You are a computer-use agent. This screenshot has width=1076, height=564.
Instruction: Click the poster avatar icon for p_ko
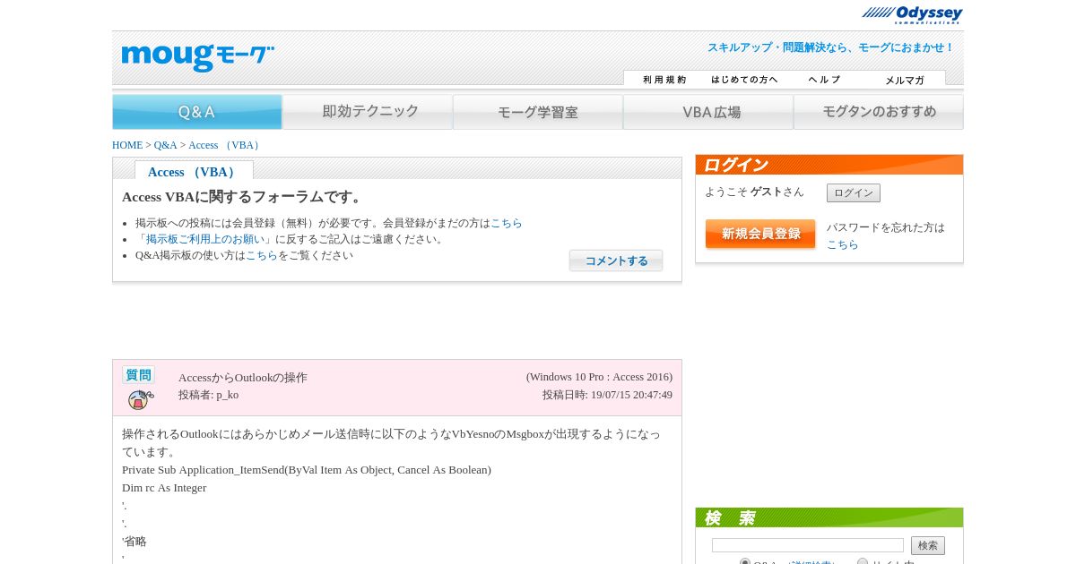click(x=140, y=399)
